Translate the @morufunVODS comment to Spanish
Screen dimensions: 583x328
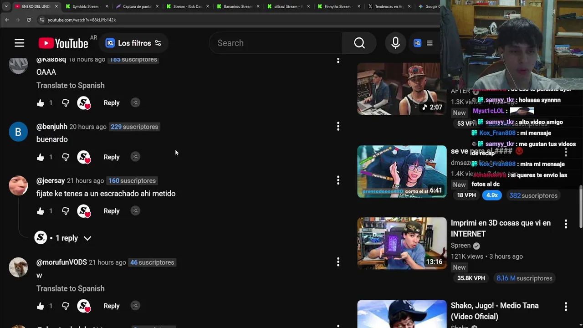(x=70, y=289)
